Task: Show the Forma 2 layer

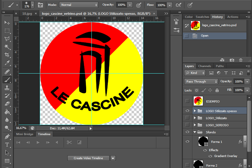Action: tap(187, 165)
